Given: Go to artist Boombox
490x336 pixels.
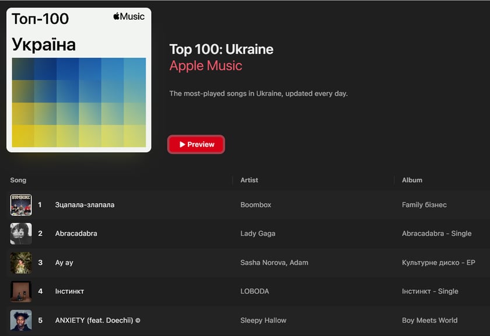Looking at the screenshot, I should coord(256,205).
